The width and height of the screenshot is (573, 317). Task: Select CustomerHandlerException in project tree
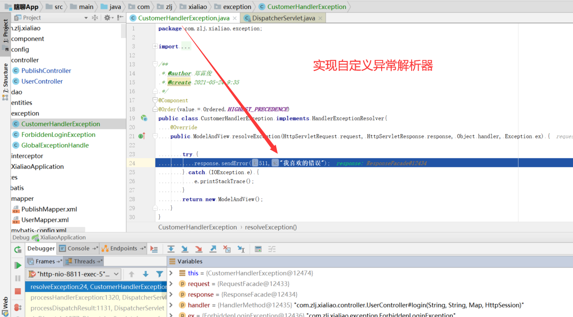click(x=60, y=124)
